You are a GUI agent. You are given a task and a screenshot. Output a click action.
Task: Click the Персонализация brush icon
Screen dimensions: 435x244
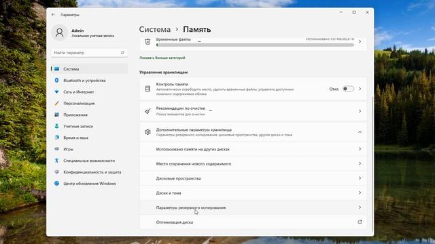click(x=56, y=103)
